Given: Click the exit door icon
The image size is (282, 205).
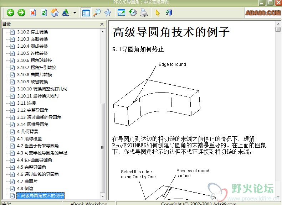Looking at the screenshot, I should click(x=169, y=12).
